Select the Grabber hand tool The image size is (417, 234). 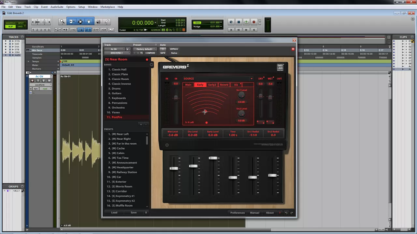[89, 22]
